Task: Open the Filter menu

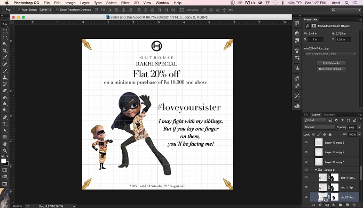Action: pos(125,3)
